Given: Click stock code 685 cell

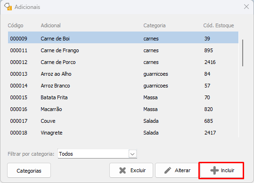Looking at the screenshot, I should point(208,121).
